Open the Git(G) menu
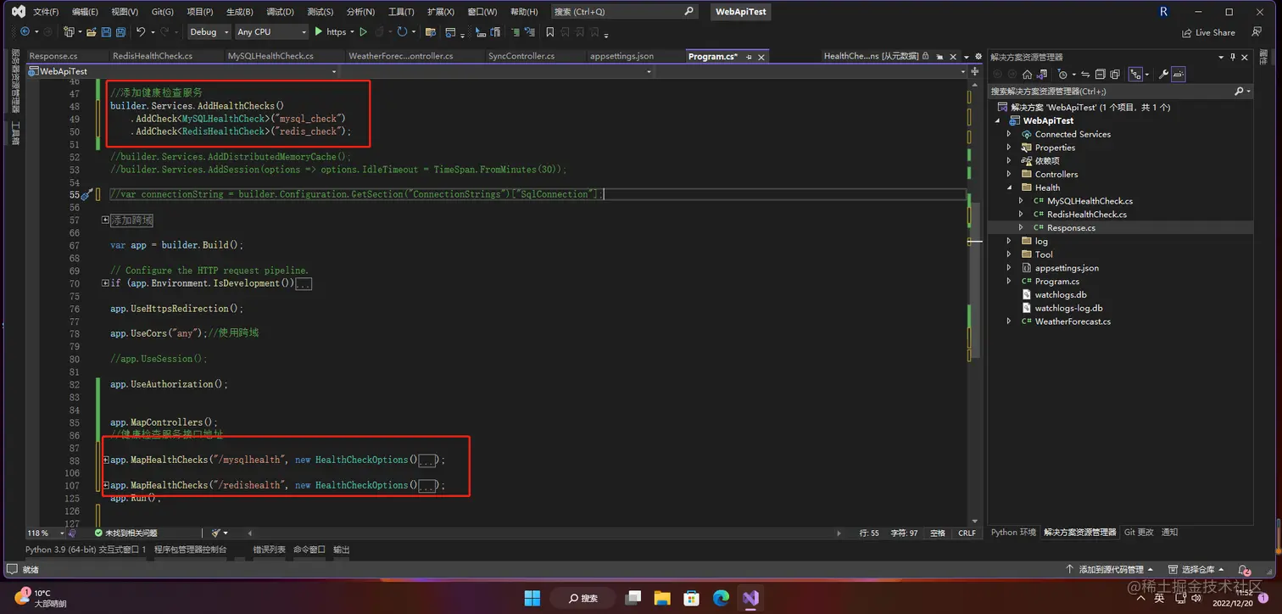This screenshot has height=614, width=1282. (x=163, y=12)
